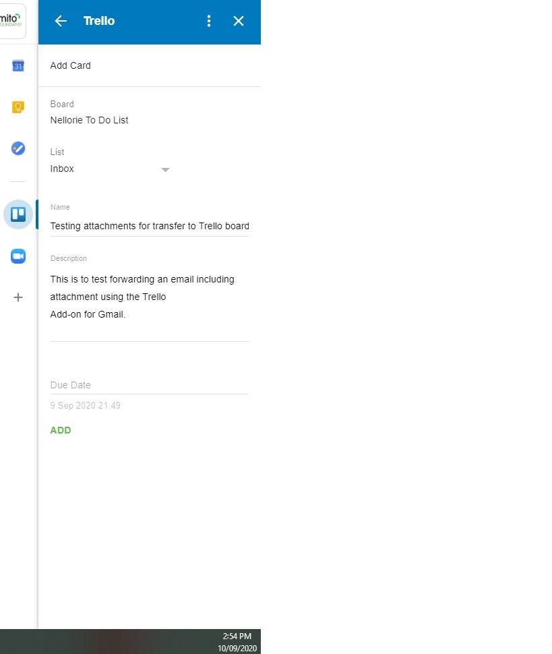Image resolution: width=552 pixels, height=654 pixels.
Task: Click the '9 Sep 2020 21:49' hint text
Action: click(85, 405)
